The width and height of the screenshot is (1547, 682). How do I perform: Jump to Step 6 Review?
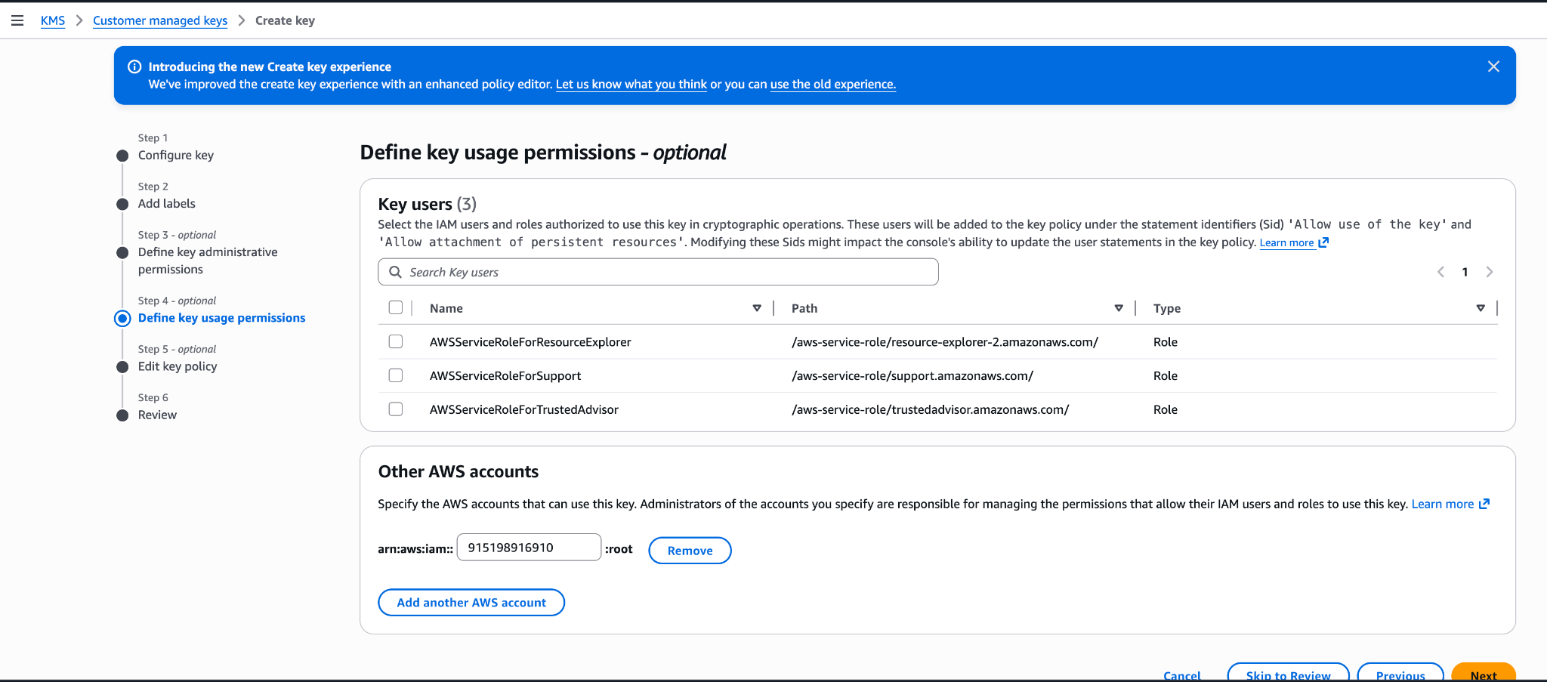(x=157, y=415)
